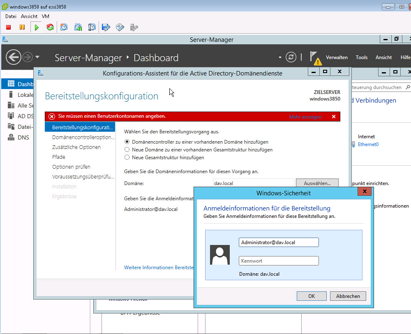Screen dimensions: 411x334
Task: Click the red stop VM button
Action: 8,27
